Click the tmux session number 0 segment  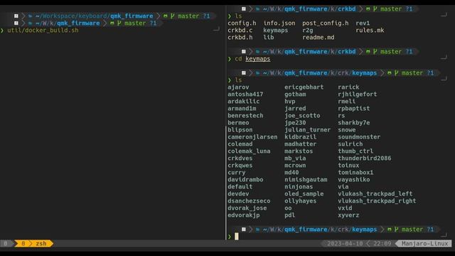(5, 243)
